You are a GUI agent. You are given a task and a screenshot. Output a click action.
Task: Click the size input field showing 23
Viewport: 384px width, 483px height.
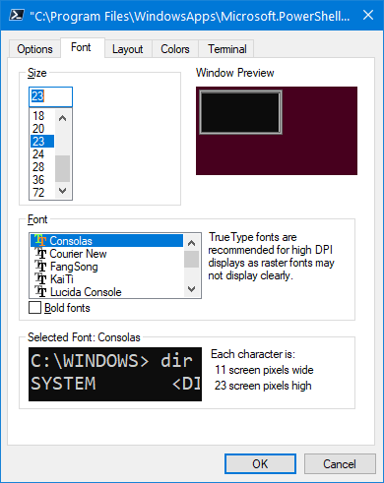click(x=50, y=96)
